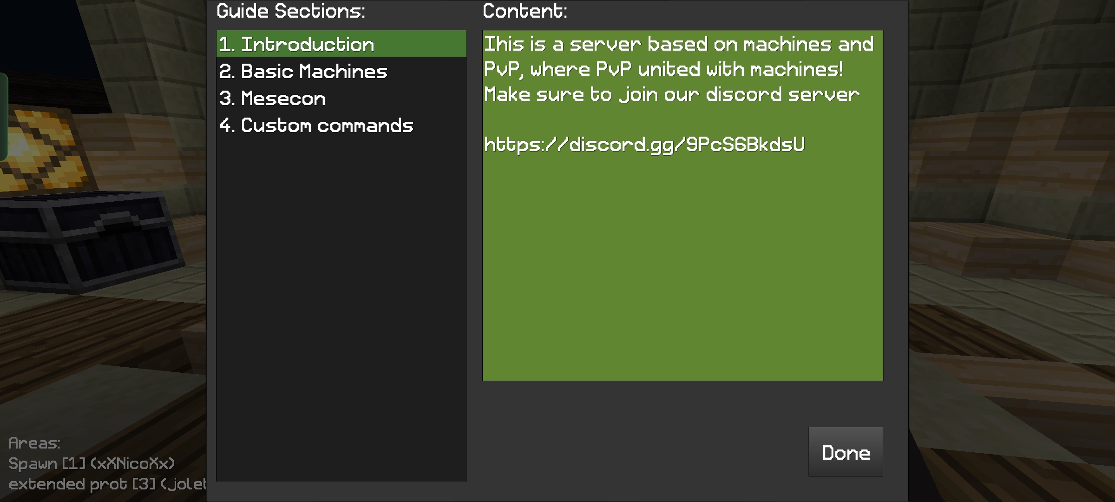Click the Content heading label
Viewport: 1115px width, 502px height.
point(525,11)
